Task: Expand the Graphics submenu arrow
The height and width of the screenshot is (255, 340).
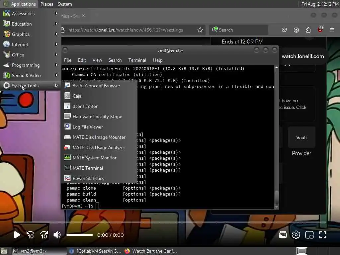Action: pos(56,34)
